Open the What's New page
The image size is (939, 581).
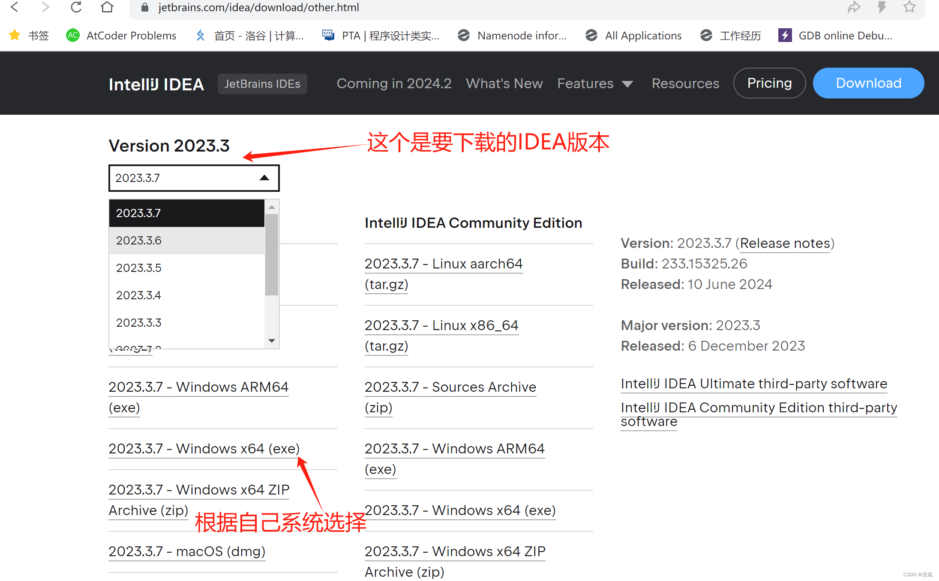[x=504, y=83]
